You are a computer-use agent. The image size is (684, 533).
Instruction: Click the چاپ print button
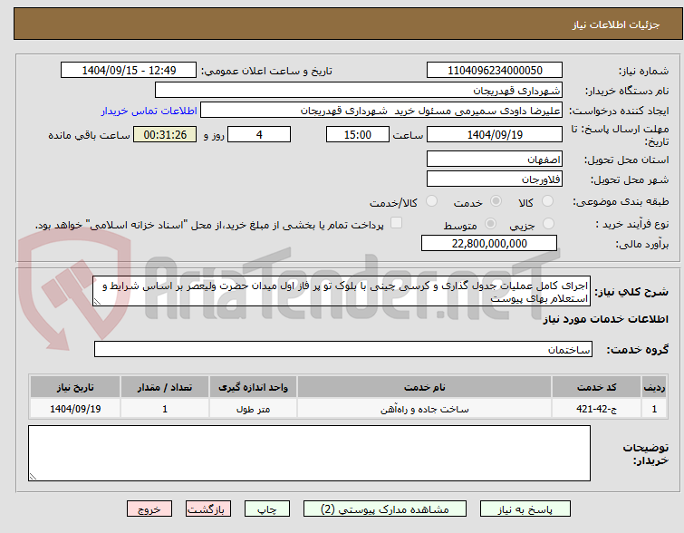(267, 509)
